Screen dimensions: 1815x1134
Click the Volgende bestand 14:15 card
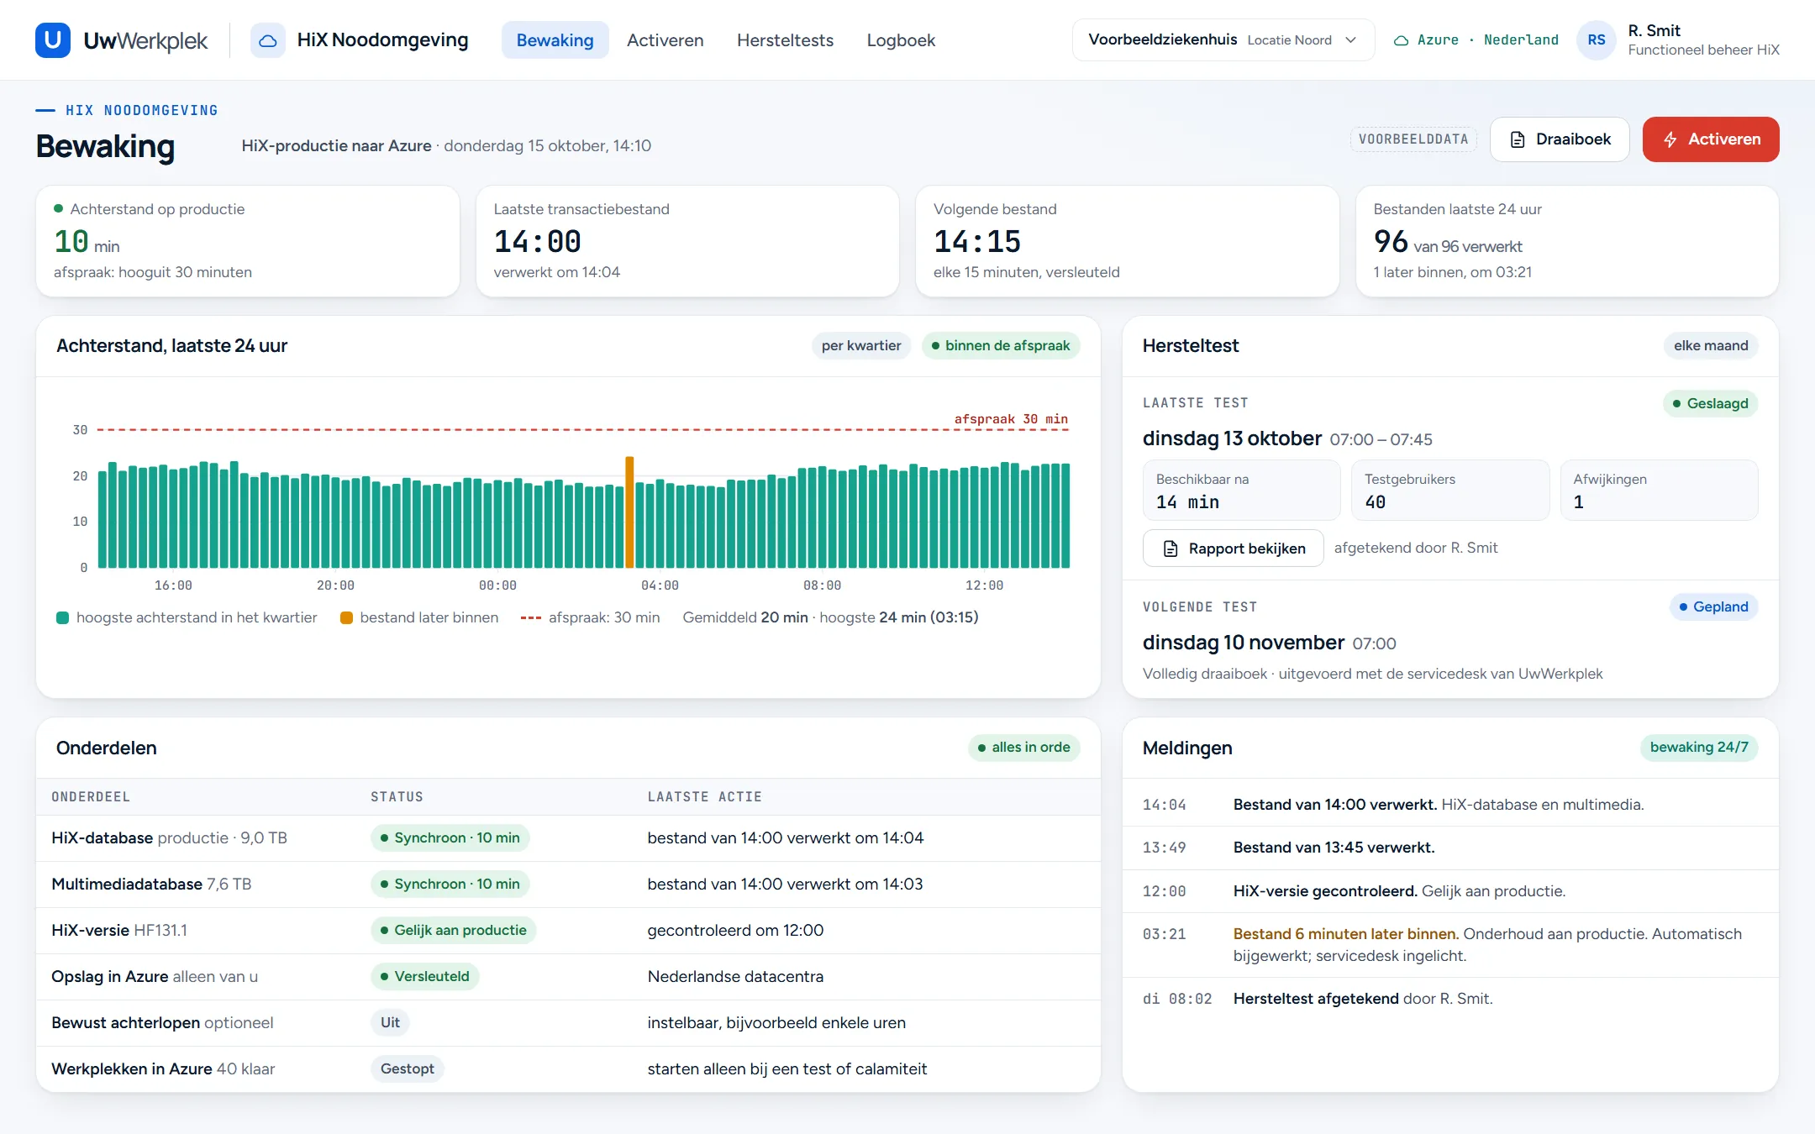point(1127,241)
